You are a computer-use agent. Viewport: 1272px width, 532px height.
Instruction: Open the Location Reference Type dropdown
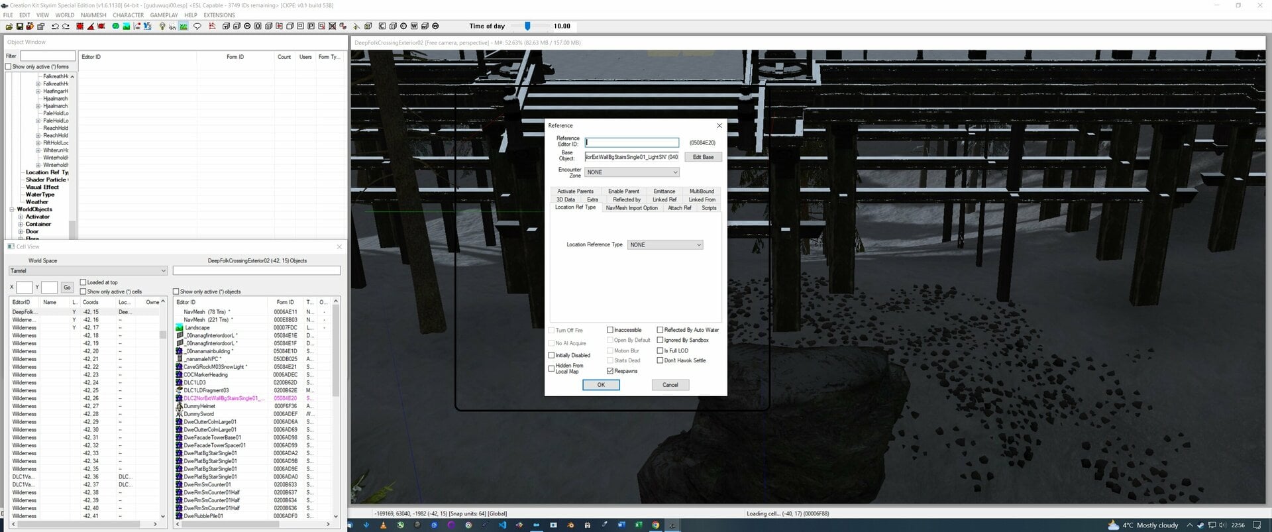click(665, 244)
